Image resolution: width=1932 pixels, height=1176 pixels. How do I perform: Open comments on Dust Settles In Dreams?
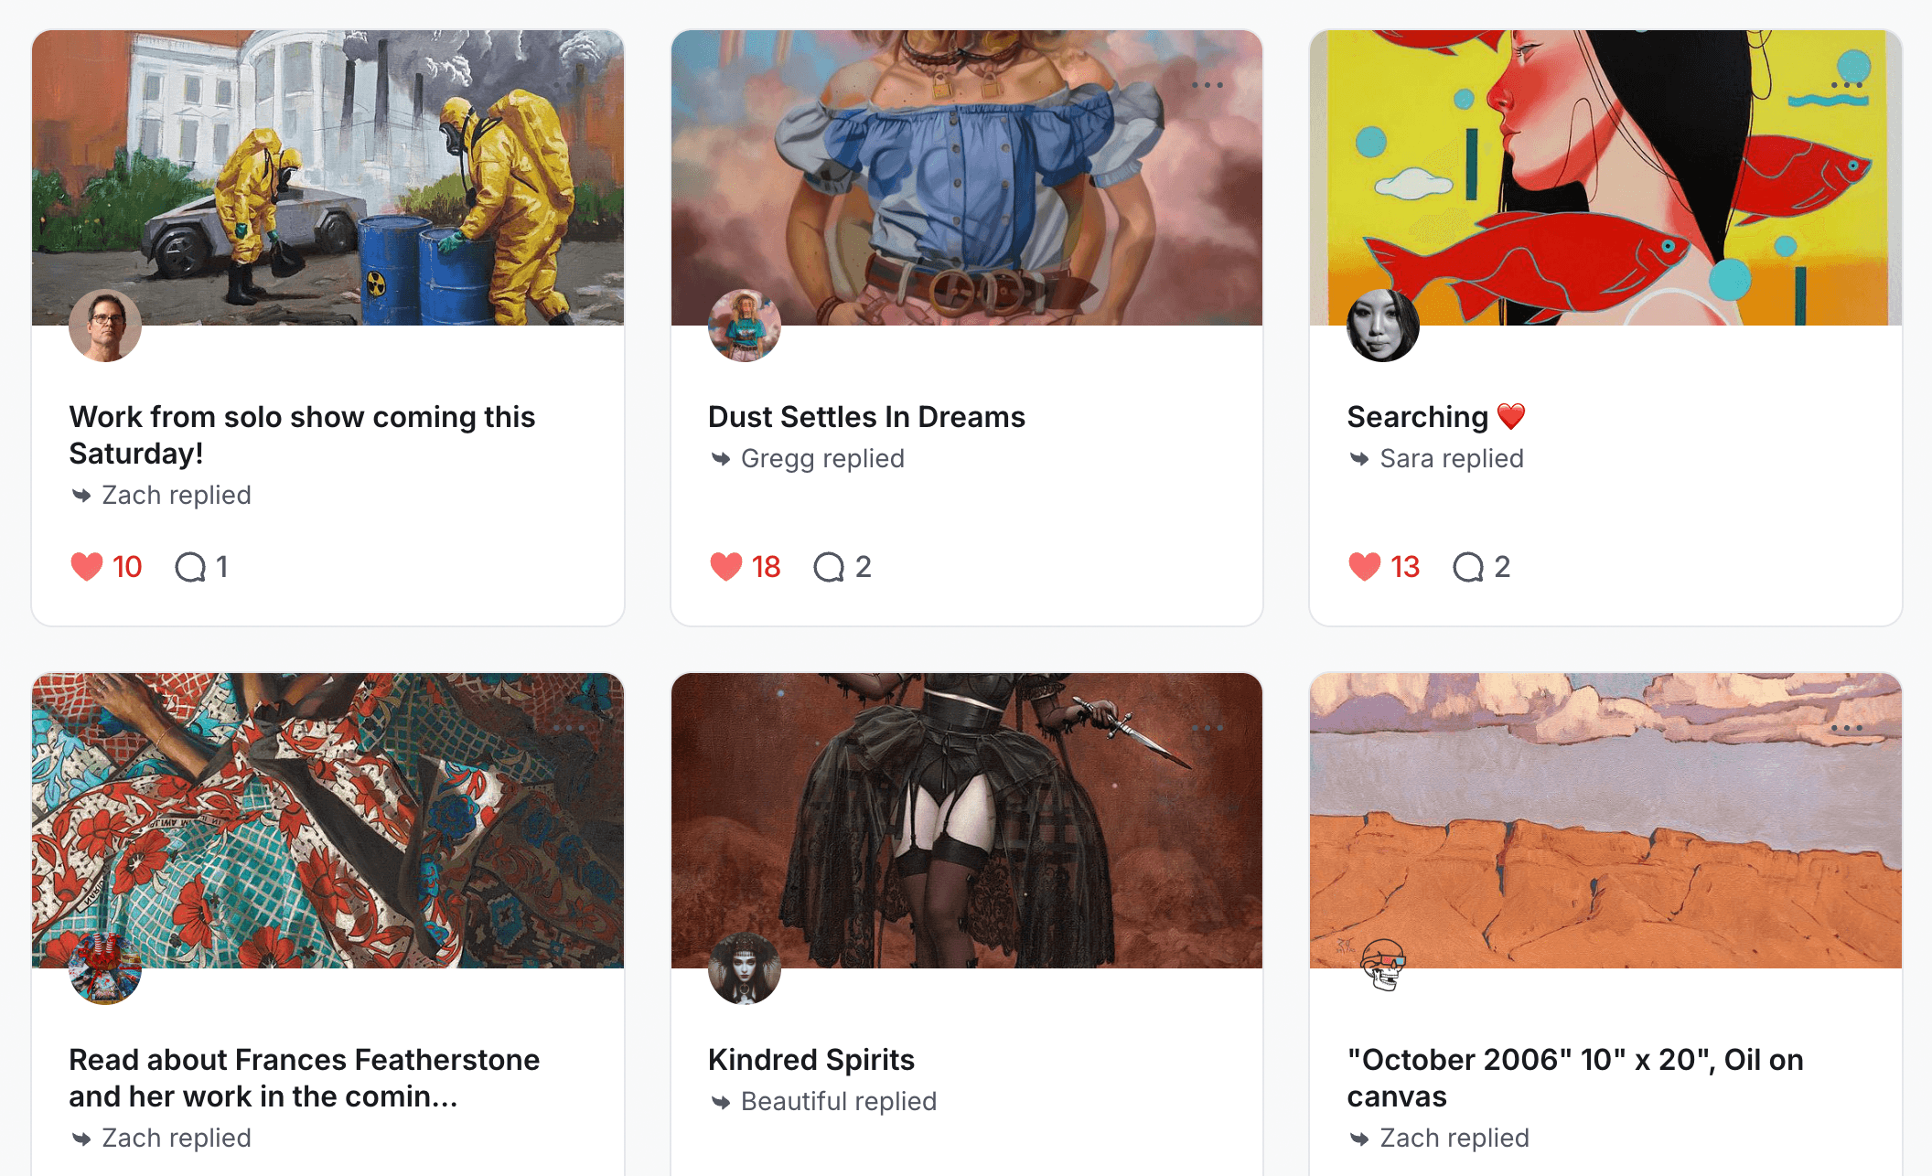829,567
